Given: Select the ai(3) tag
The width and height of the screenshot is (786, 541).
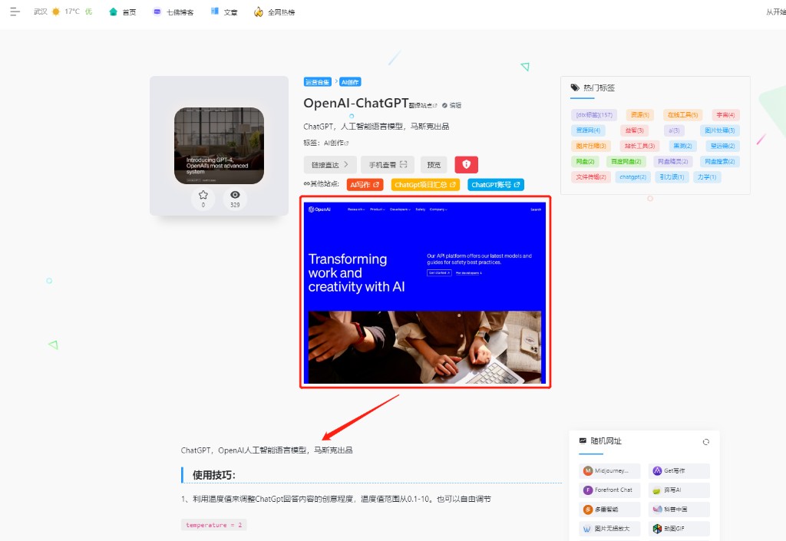Looking at the screenshot, I should (674, 130).
